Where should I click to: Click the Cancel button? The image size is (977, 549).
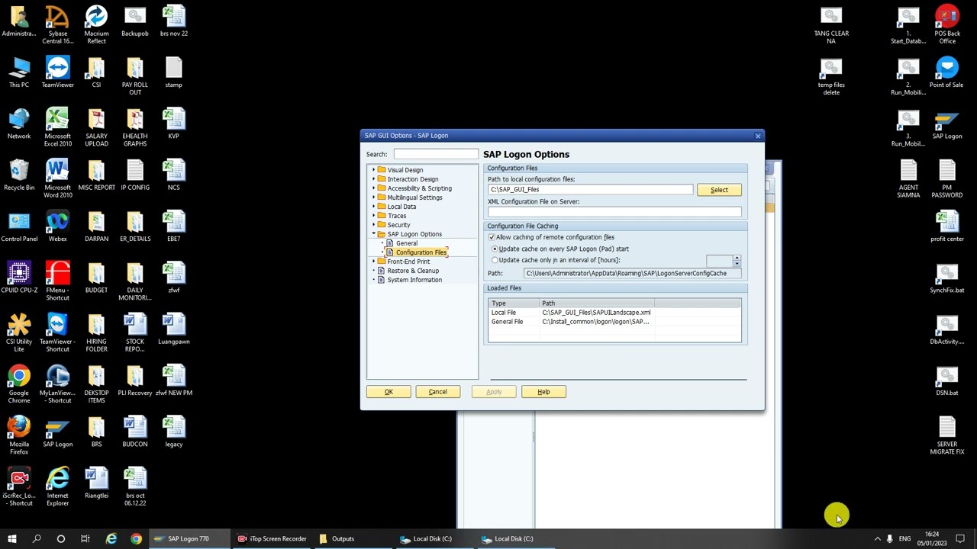pos(438,392)
